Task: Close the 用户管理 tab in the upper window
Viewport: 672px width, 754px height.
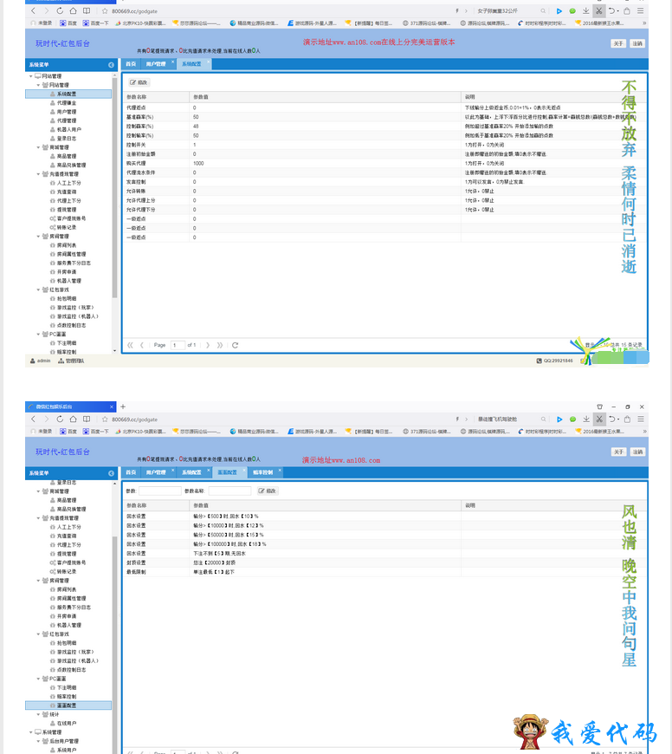Action: pos(173,62)
